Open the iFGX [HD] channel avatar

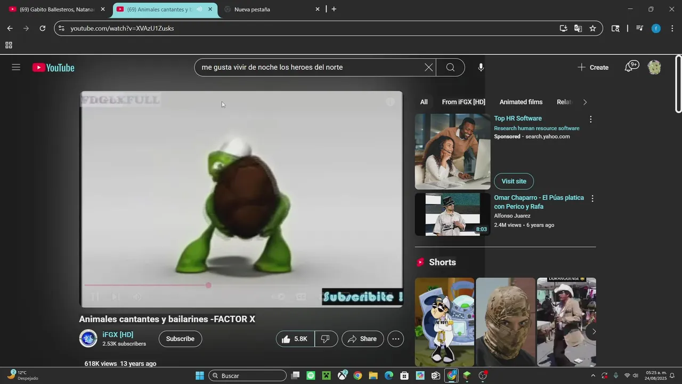click(88, 339)
